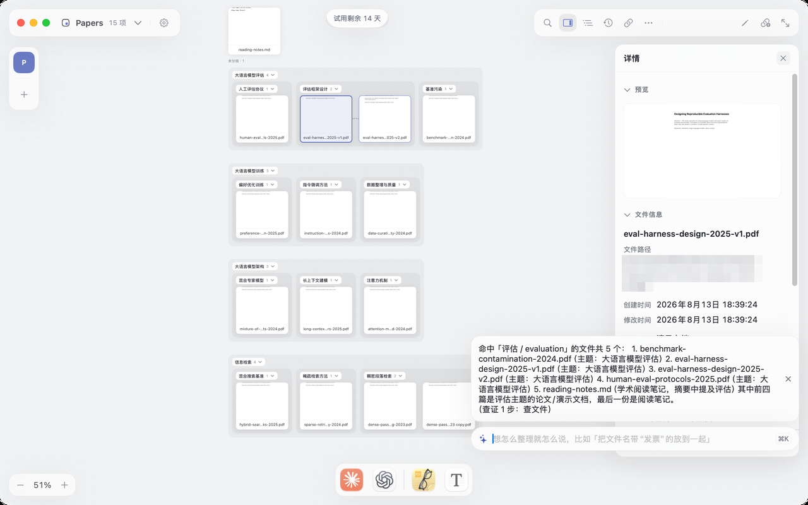Select the attention-m…d-2024.pdf card
Image resolution: width=808 pixels, height=505 pixels.
tap(390, 310)
